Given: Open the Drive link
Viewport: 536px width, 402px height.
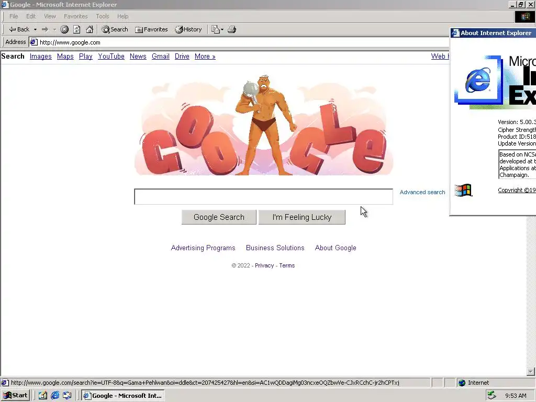Looking at the screenshot, I should pyautogui.click(x=182, y=57).
